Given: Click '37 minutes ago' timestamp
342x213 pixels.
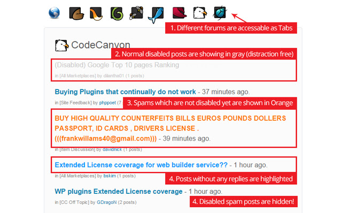Looking at the screenshot, I should point(226,92).
